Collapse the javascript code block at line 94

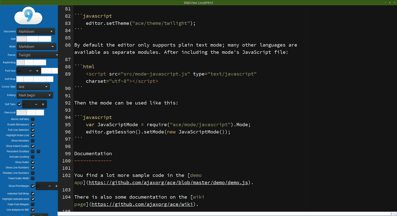72,118
